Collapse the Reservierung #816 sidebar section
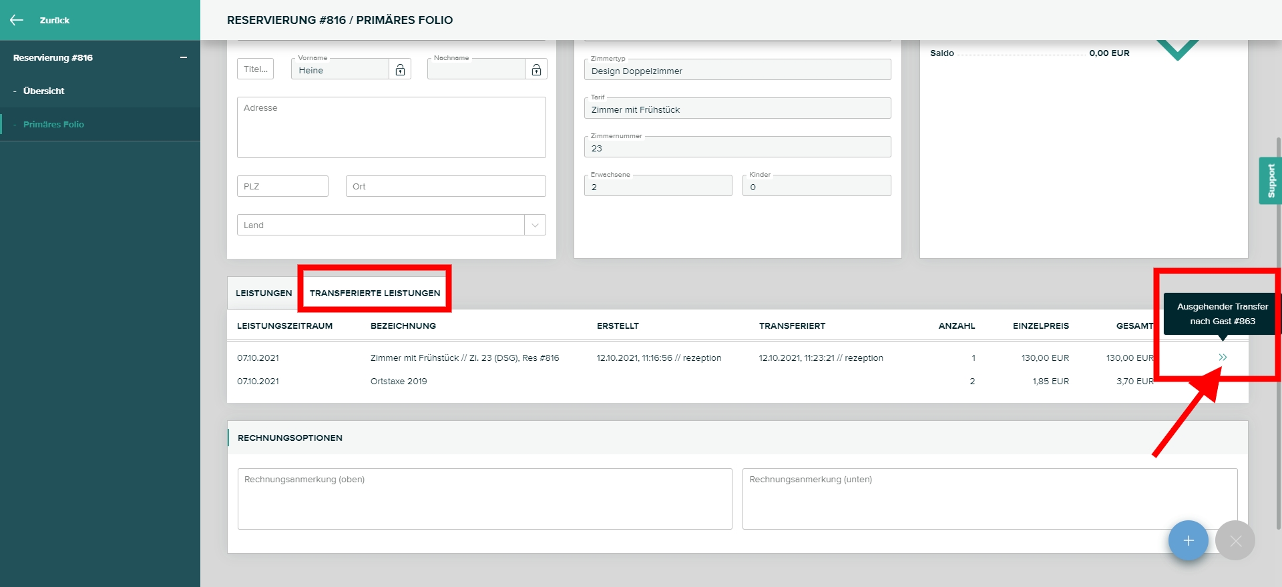This screenshot has width=1282, height=587. tap(183, 58)
